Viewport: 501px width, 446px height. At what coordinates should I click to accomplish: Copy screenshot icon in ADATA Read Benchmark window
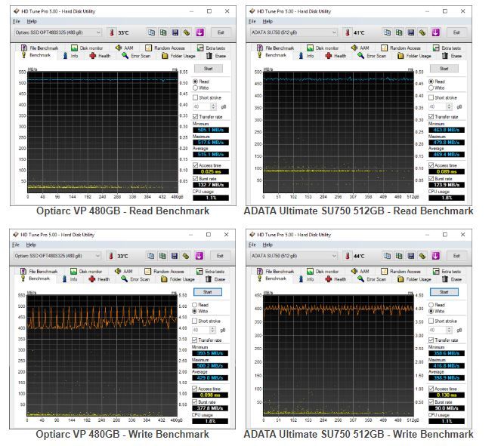tap(399, 32)
